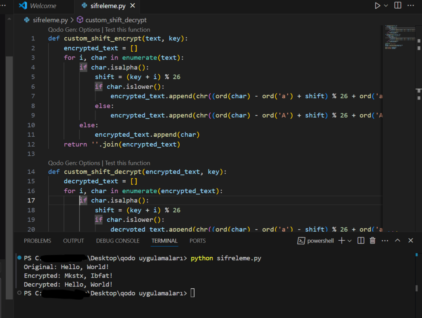Click line number 13 in gutter
Screen dimensions: 422x318
[31, 154]
